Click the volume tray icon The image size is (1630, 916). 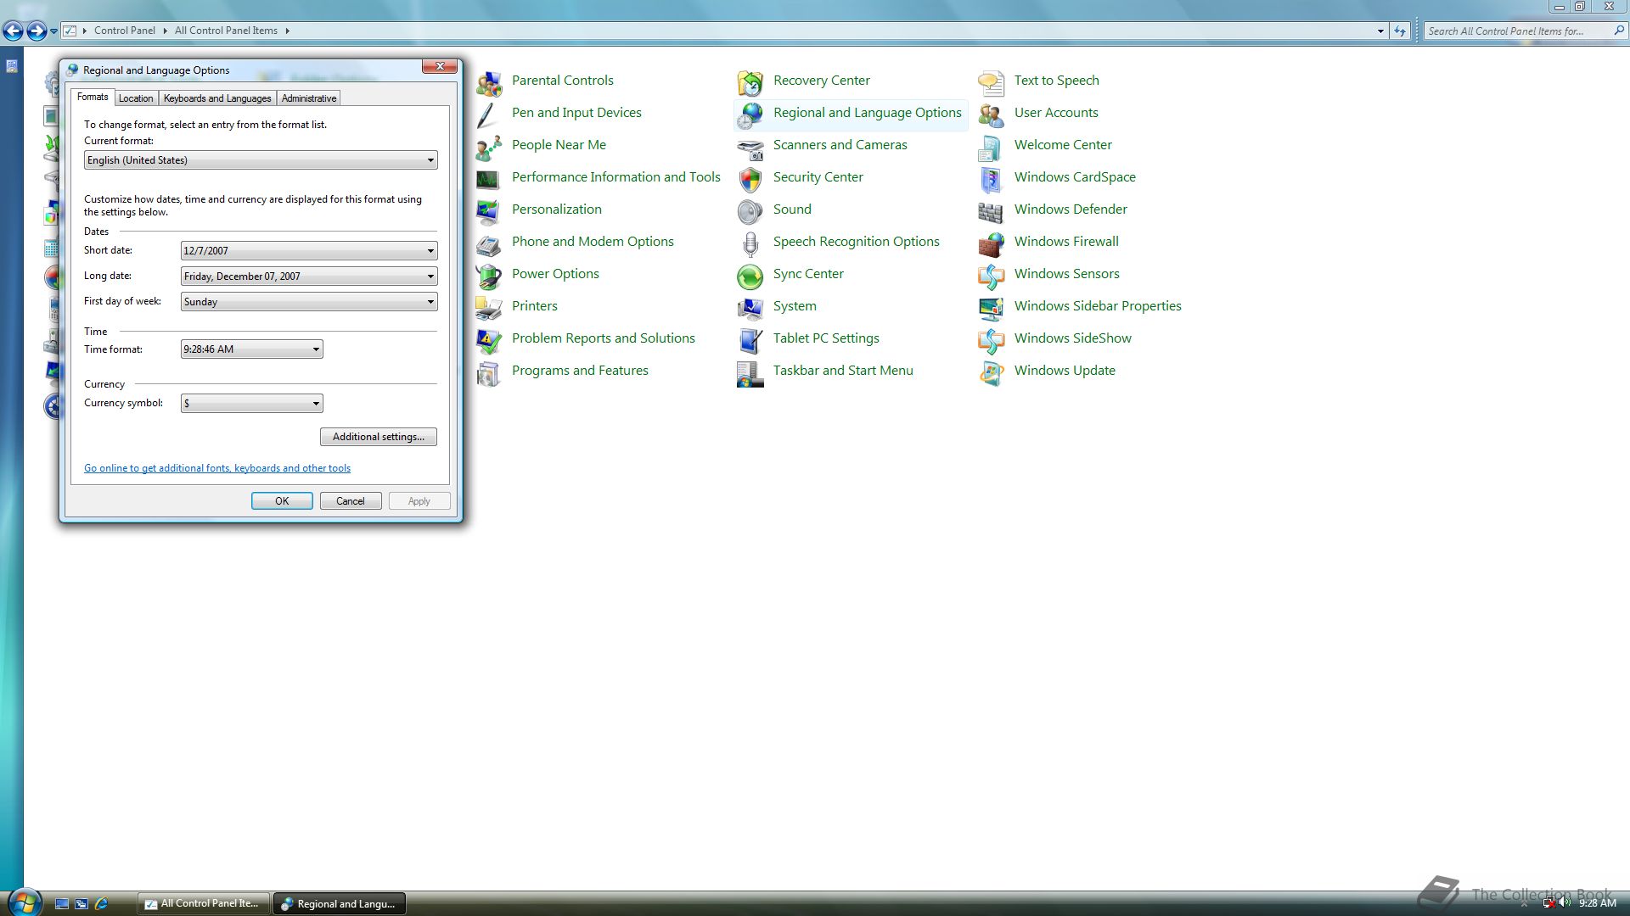(1565, 903)
